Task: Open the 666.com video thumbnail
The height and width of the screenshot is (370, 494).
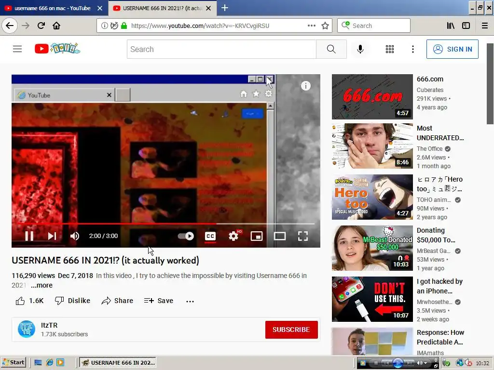Action: [372, 96]
